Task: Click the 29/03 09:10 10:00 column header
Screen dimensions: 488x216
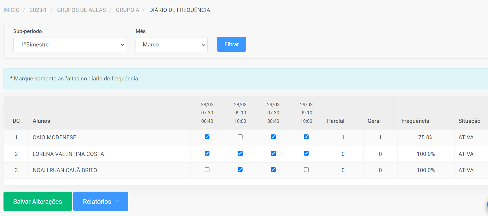Action: (x=306, y=113)
